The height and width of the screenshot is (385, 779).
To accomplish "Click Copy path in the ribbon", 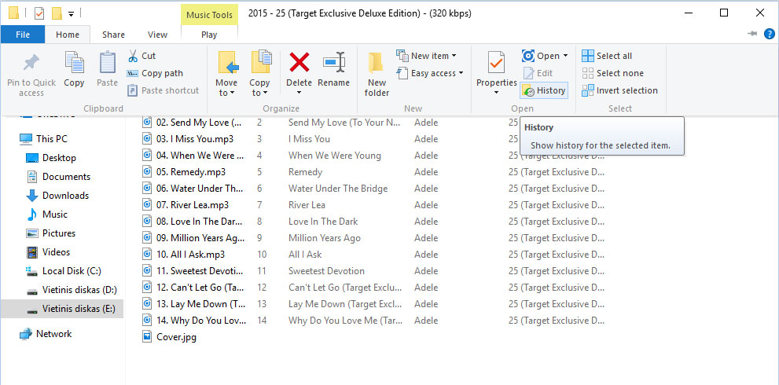I will (x=155, y=73).
